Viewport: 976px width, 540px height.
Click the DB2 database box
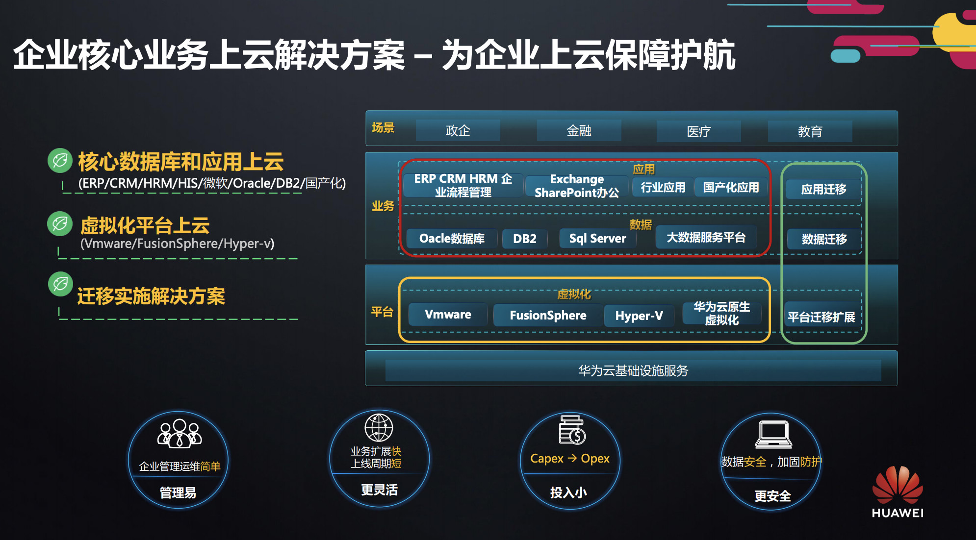pos(524,239)
